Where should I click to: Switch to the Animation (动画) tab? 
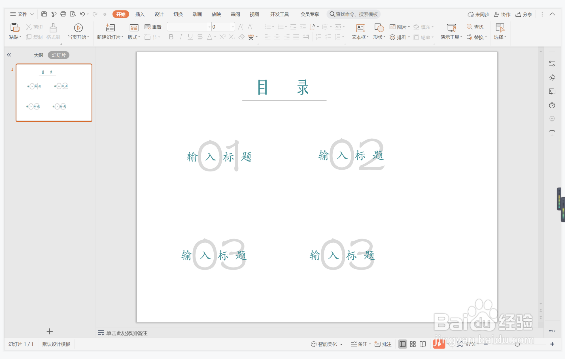pos(197,14)
